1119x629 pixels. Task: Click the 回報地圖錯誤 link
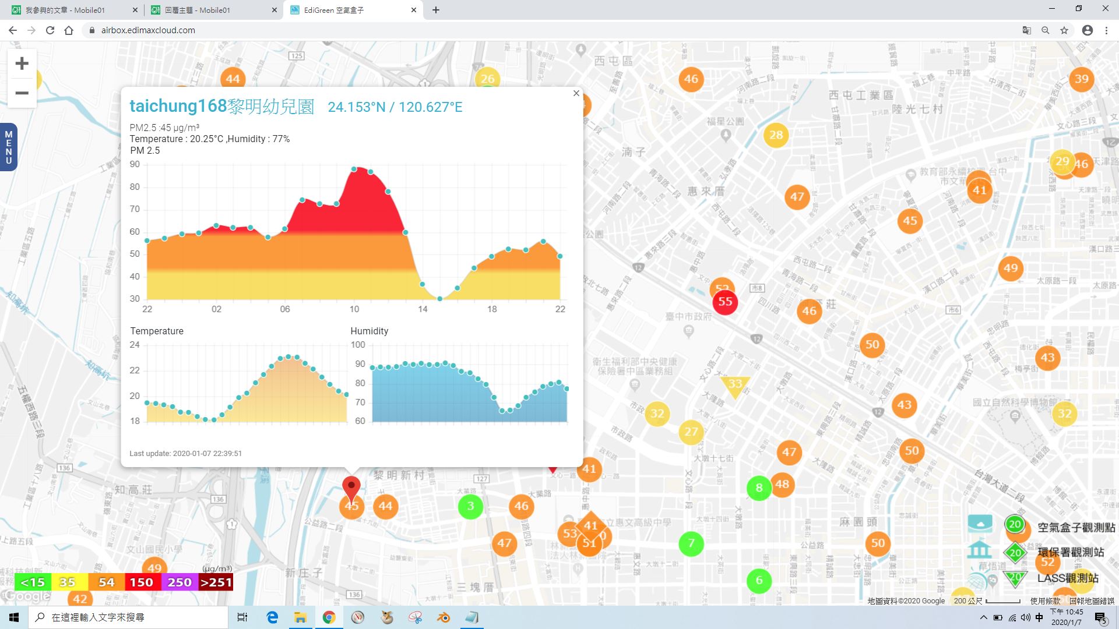click(x=1092, y=600)
